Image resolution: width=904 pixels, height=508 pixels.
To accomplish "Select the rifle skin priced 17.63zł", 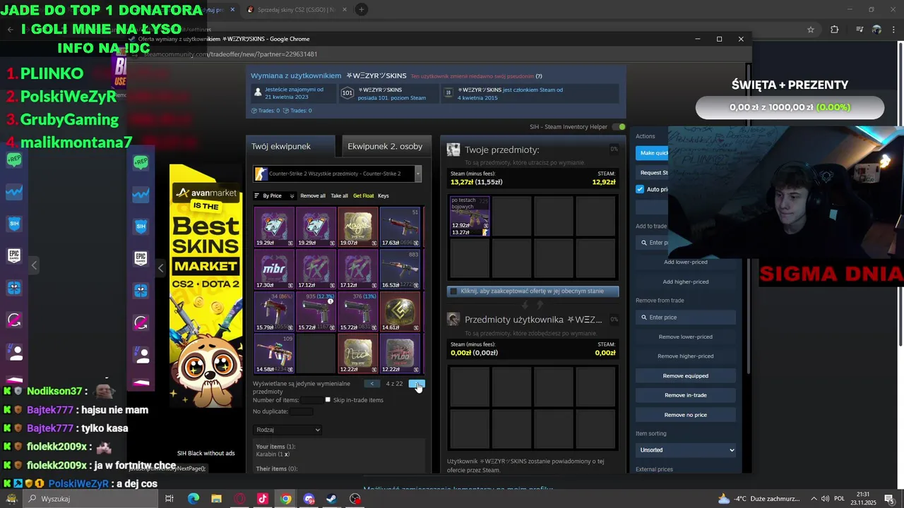I will 400,226.
